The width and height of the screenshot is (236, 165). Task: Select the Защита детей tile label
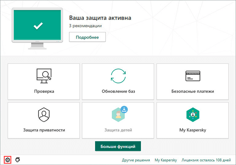click(118, 130)
